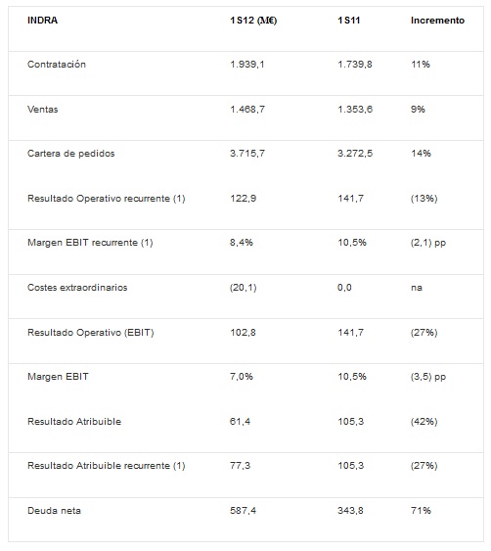The image size is (491, 551).
Task: Click the 1S11 column header
Action: (x=349, y=20)
